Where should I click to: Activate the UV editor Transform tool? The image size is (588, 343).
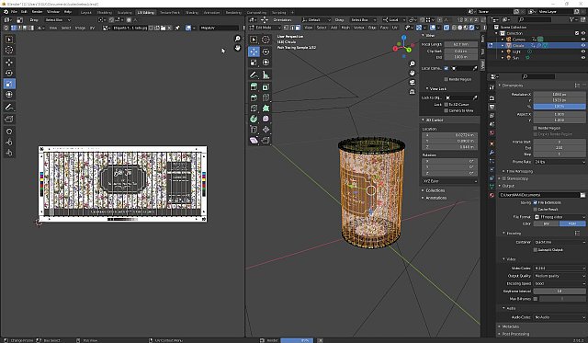(9, 94)
